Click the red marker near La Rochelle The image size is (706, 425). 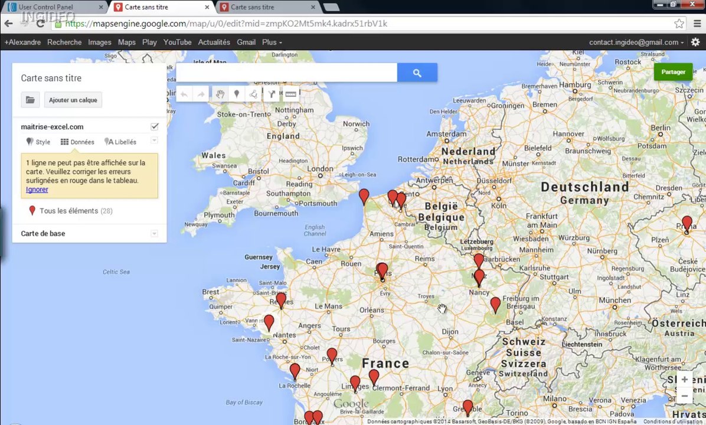(x=295, y=371)
